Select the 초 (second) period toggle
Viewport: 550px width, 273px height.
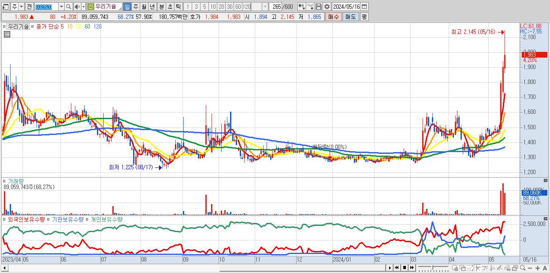click(x=170, y=7)
